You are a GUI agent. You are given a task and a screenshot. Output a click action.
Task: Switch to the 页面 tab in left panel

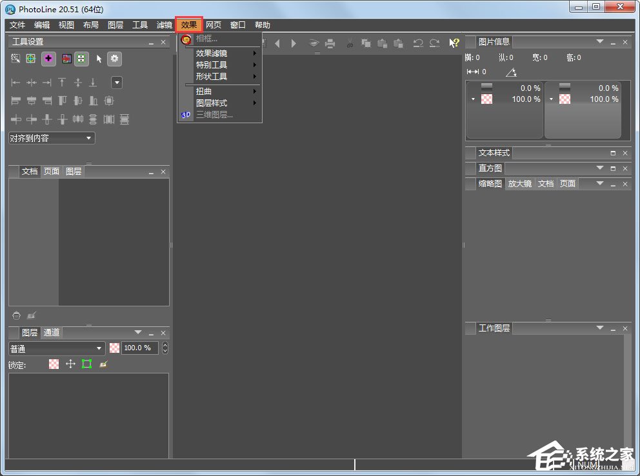[x=52, y=172]
